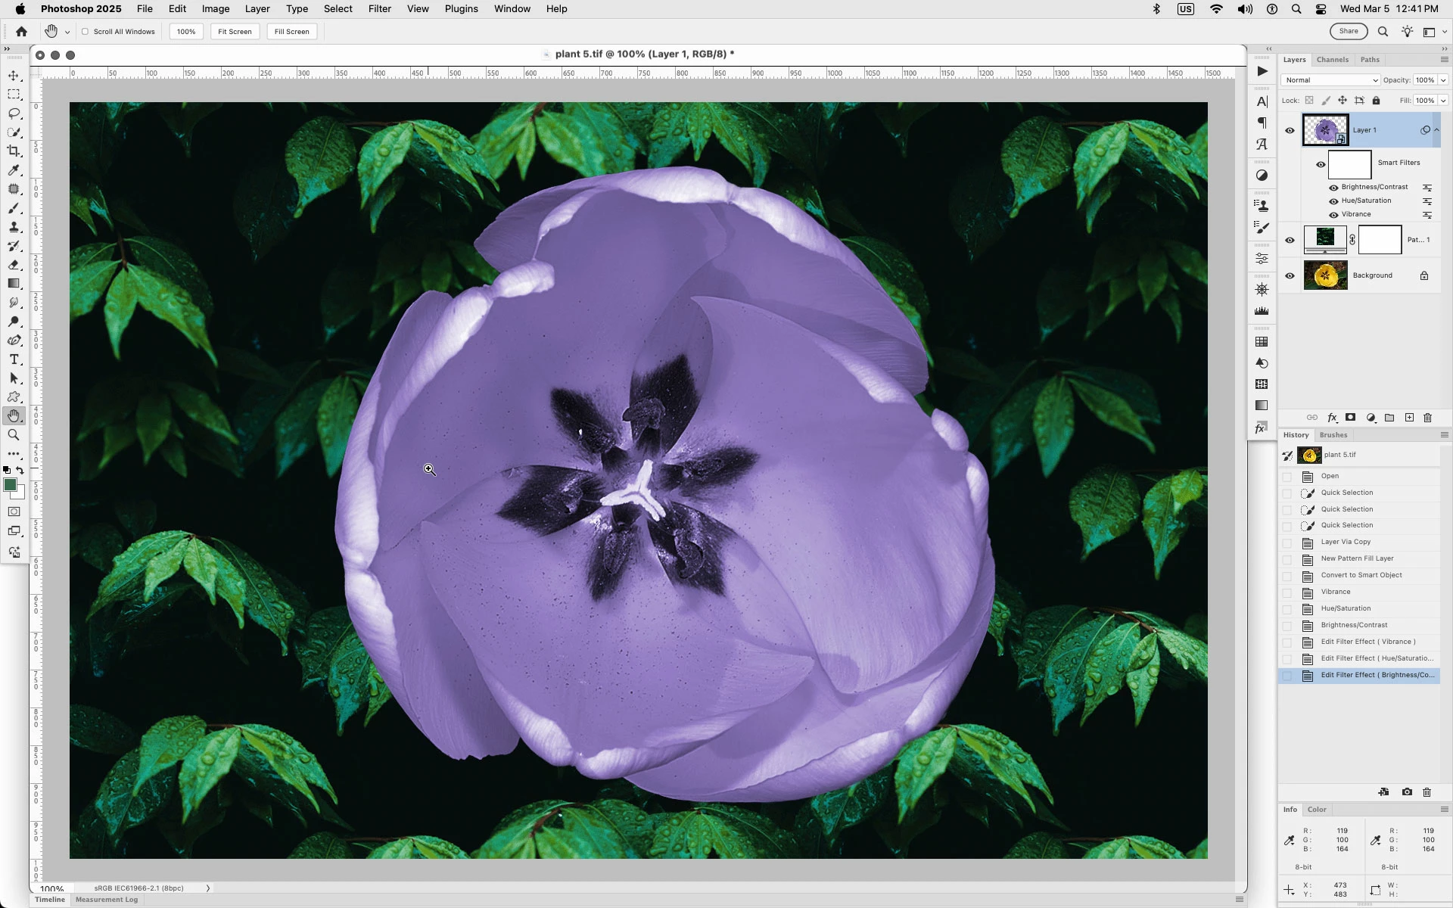Screen dimensions: 1453x908
Task: Create new snapshot with camera icon
Action: tap(1406, 792)
